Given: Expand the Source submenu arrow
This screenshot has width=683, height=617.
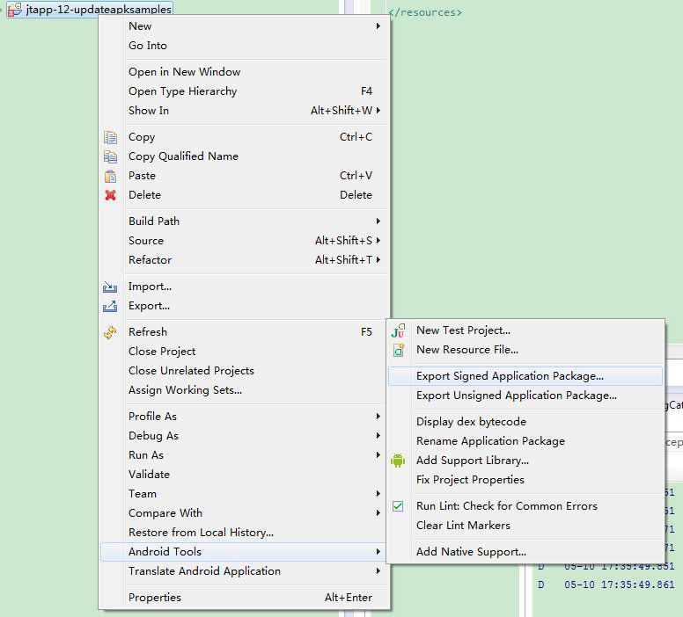Looking at the screenshot, I should pos(378,240).
